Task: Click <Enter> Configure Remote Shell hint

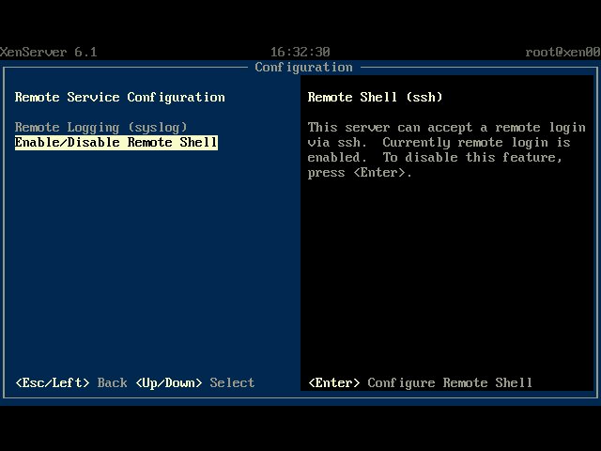Action: tap(420, 382)
